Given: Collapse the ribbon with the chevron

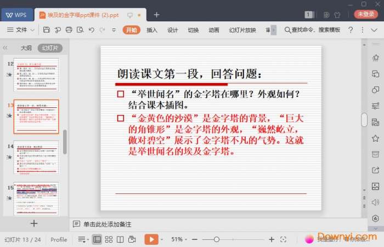Looking at the screenshot, I should [x=374, y=30].
